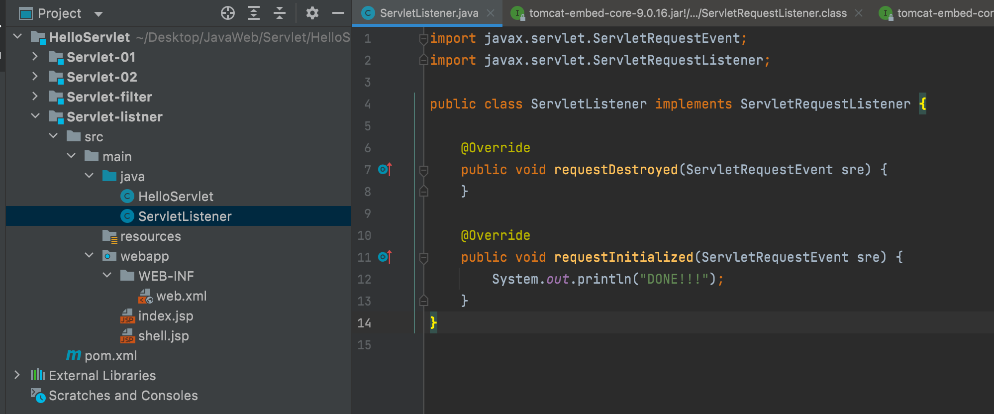The width and height of the screenshot is (994, 414).
Task: Open Project panel settings gear
Action: pos(312,13)
